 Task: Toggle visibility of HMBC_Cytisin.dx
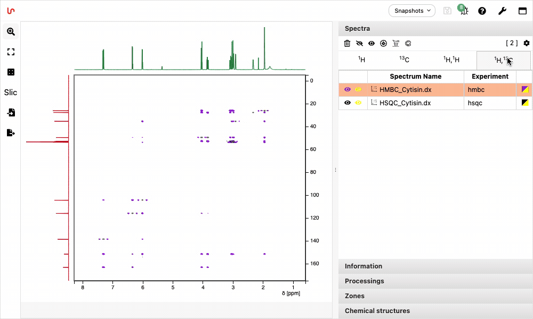tap(348, 89)
